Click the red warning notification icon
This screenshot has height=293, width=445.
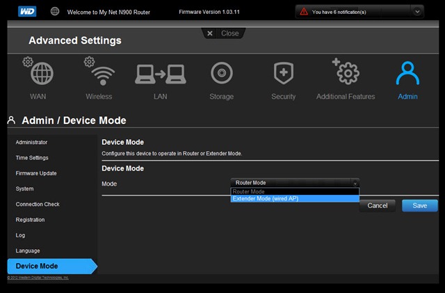304,12
